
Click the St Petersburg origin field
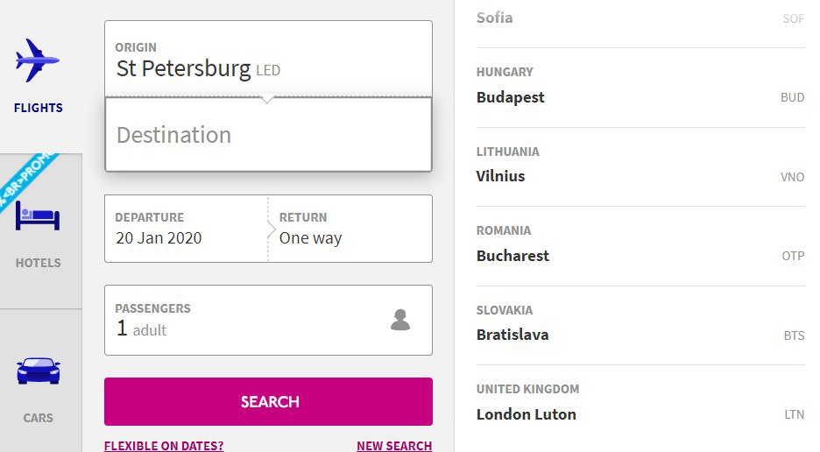pyautogui.click(x=268, y=60)
